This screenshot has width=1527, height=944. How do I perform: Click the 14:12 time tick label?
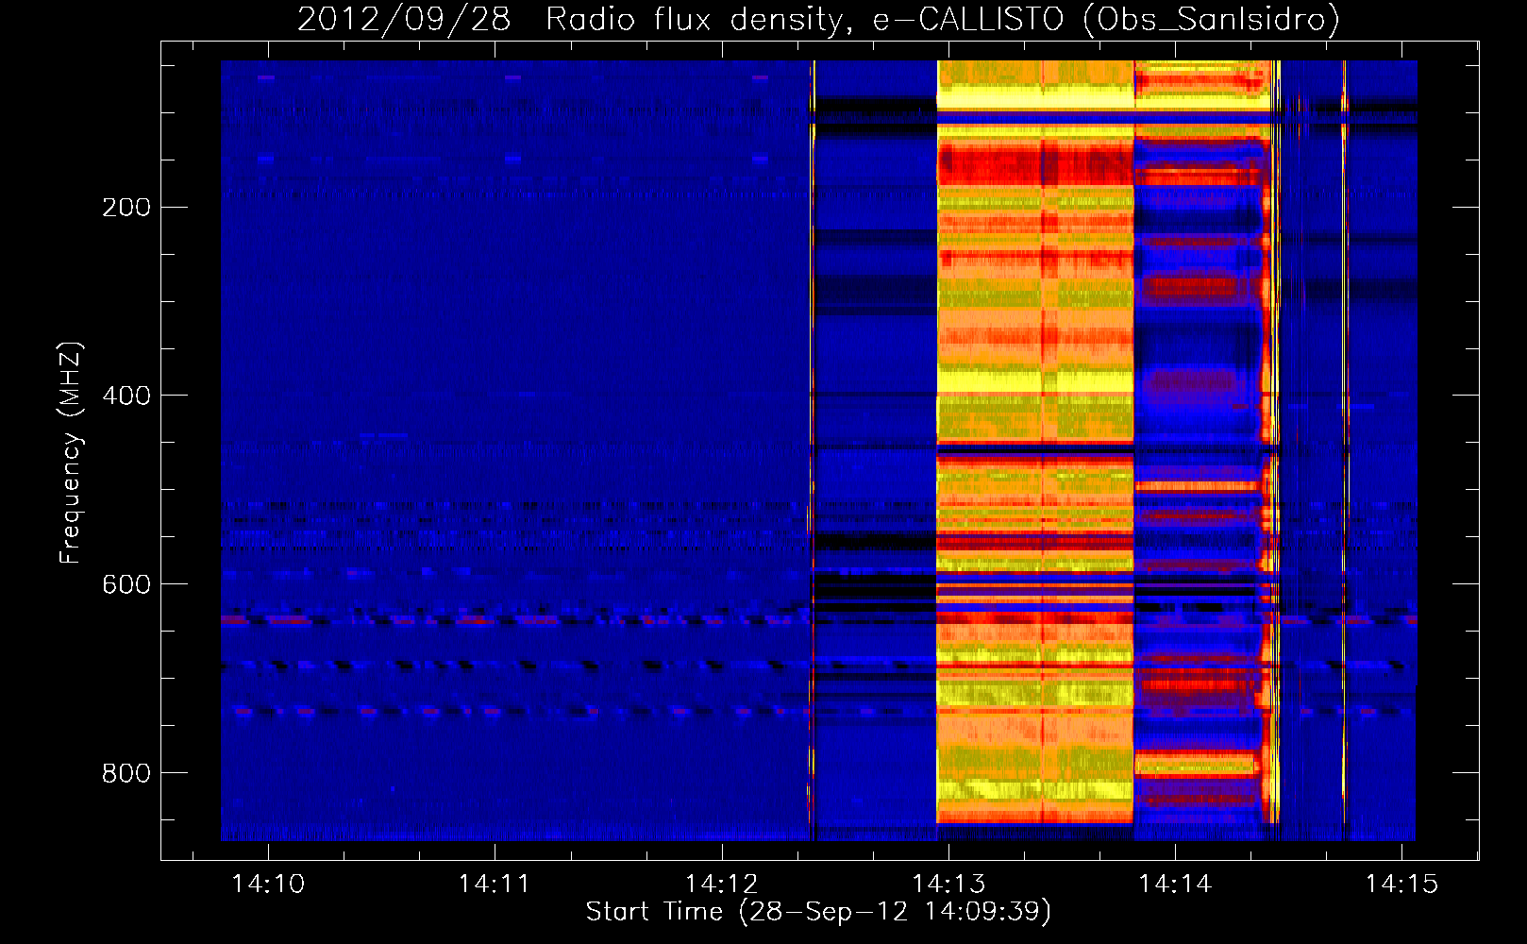pos(722,884)
